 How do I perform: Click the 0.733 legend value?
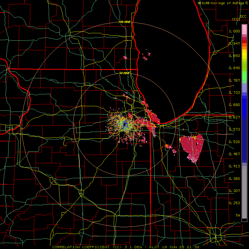coord(234,93)
